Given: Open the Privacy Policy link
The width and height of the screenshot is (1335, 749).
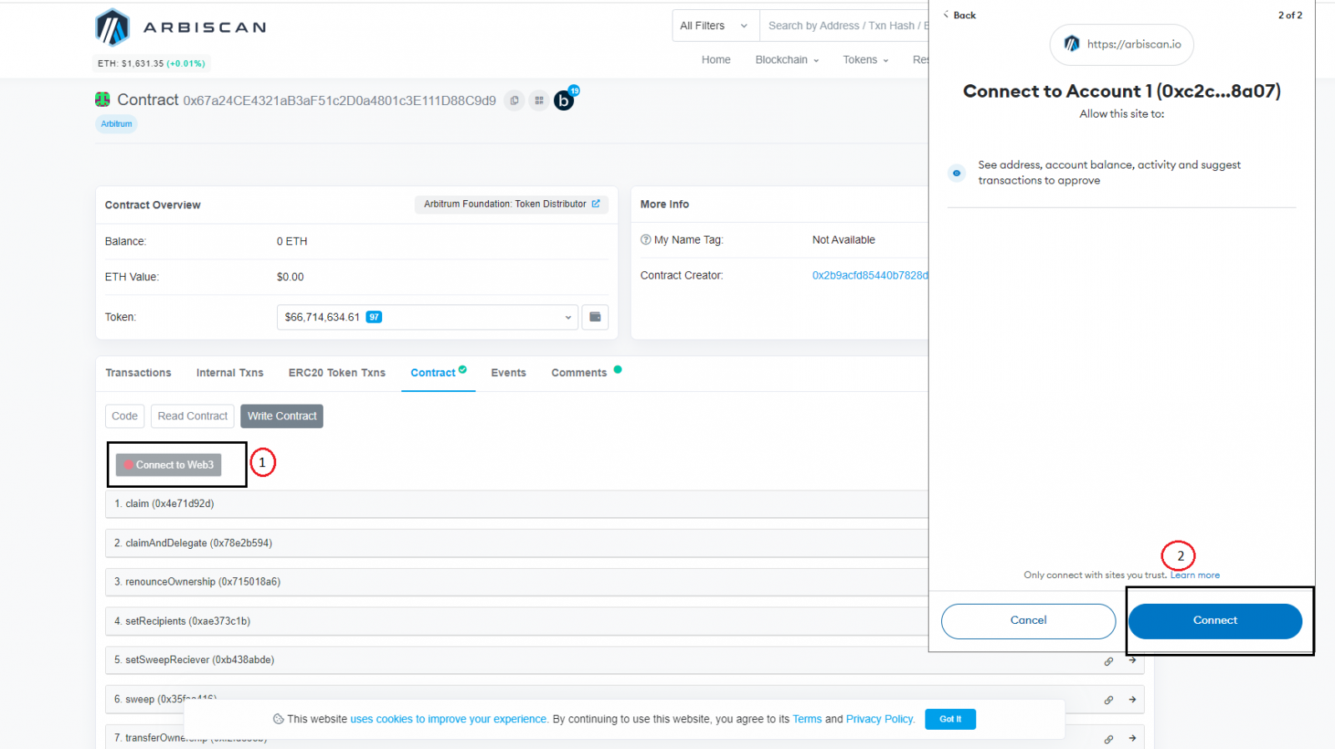Looking at the screenshot, I should [x=879, y=719].
